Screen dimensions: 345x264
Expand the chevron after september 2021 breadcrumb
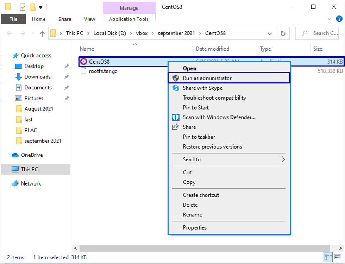pyautogui.click(x=200, y=34)
